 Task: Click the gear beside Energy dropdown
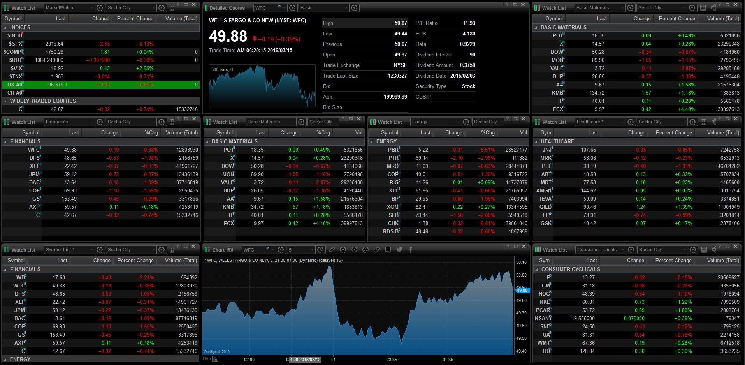(x=466, y=122)
